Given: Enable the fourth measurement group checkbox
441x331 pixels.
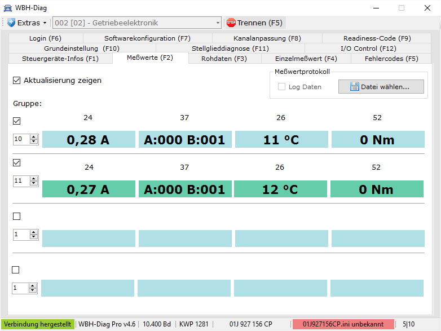Looking at the screenshot, I should [16, 270].
